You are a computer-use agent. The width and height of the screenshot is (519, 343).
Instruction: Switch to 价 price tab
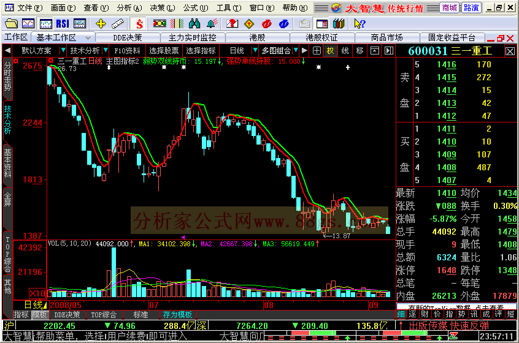point(437,314)
